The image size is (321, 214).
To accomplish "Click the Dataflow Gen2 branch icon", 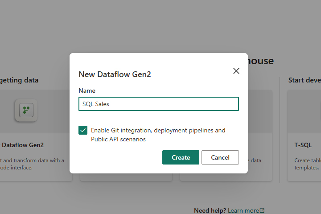I will pyautogui.click(x=26, y=111).
